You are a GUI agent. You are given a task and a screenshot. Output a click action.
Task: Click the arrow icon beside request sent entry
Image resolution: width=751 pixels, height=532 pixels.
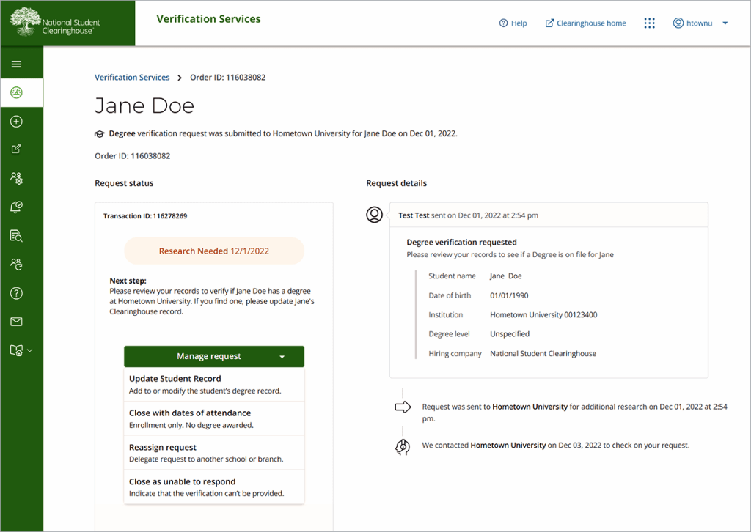[x=403, y=407]
